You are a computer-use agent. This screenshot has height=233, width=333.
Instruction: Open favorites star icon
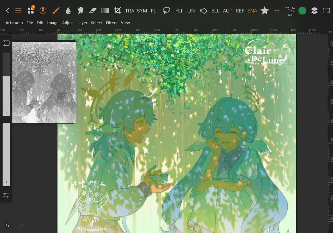coord(265,11)
